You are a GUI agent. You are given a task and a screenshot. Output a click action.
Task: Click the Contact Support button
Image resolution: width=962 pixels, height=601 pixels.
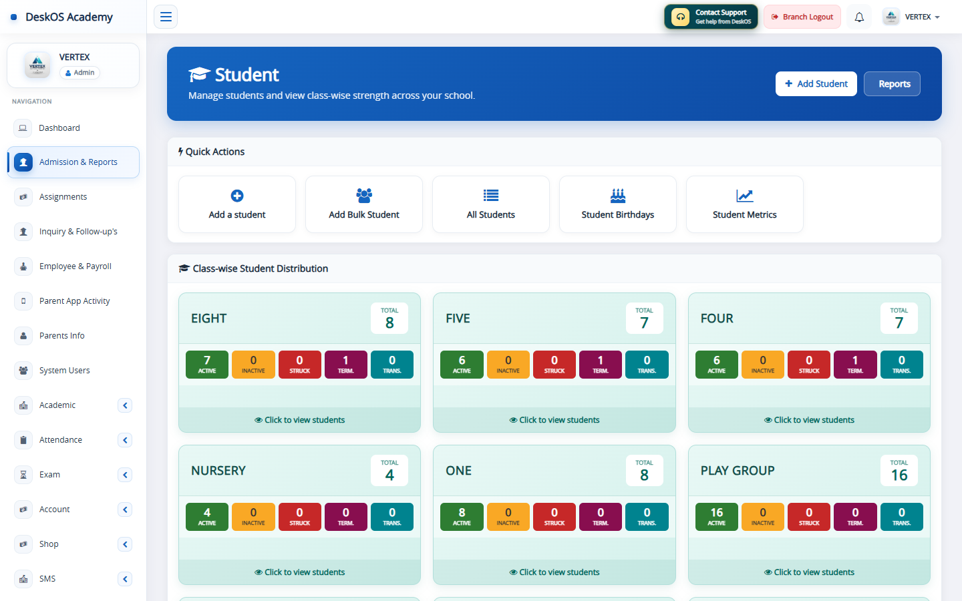coord(711,17)
